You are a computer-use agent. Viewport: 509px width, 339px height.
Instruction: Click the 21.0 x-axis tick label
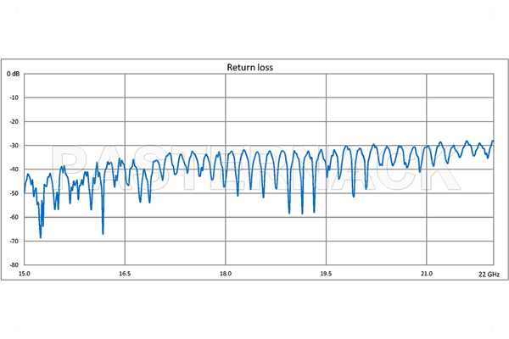(425, 274)
